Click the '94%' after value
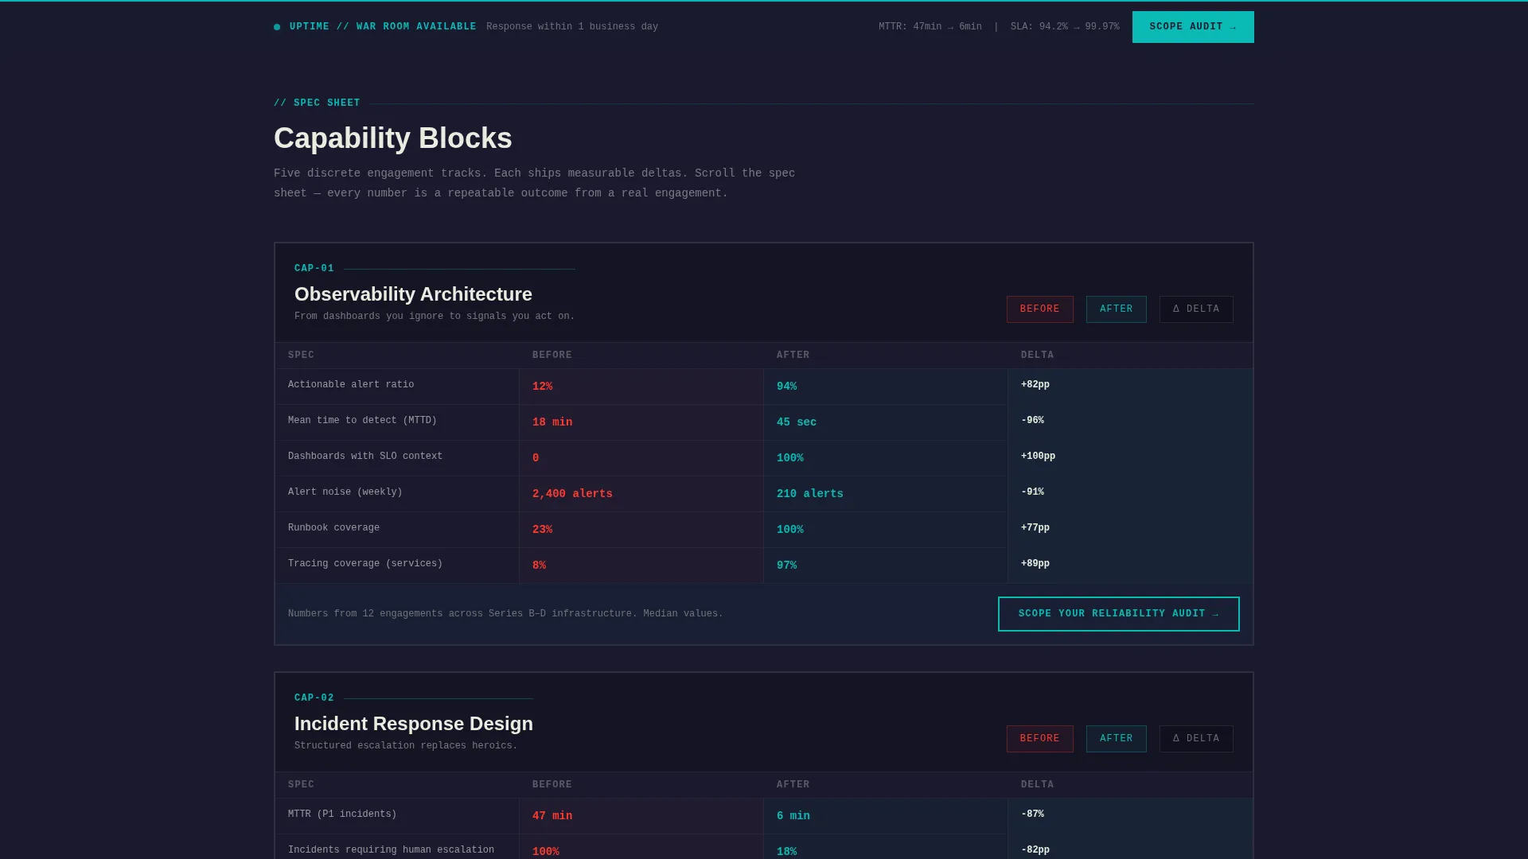 pos(786,387)
